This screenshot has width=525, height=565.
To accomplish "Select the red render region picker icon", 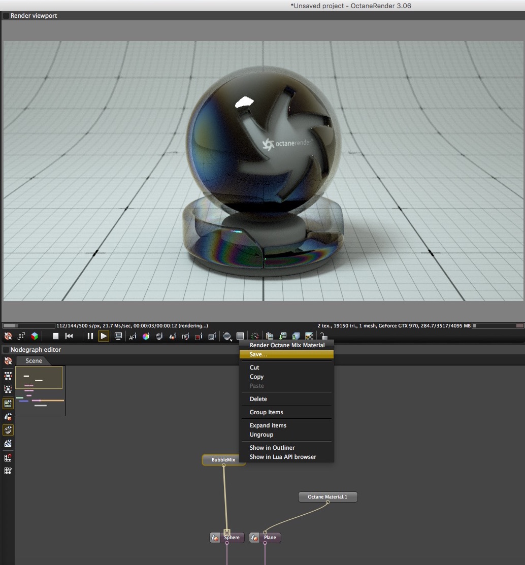I will click(x=199, y=336).
